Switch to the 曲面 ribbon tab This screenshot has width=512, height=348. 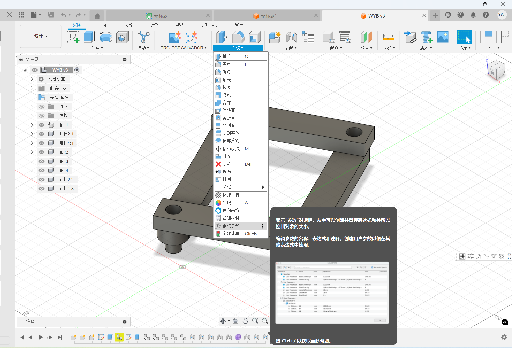[x=102, y=25]
